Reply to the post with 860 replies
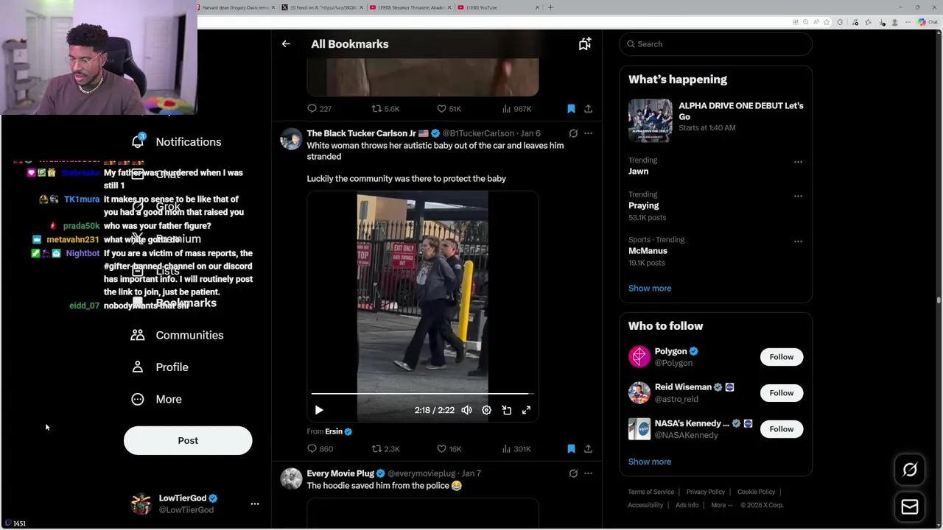943x530 pixels. pos(320,449)
